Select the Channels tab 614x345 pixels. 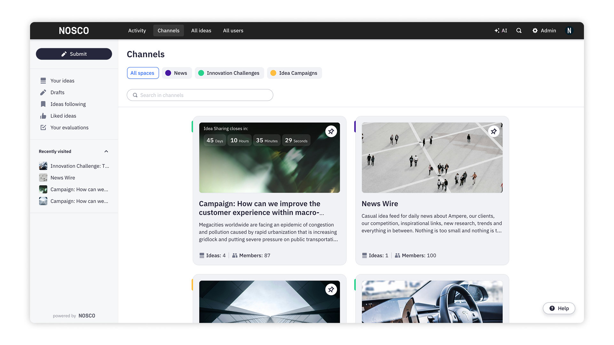(169, 31)
